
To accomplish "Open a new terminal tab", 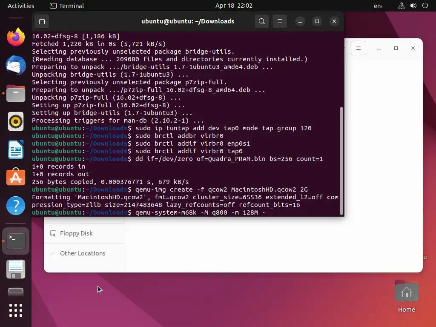I will click(x=42, y=21).
